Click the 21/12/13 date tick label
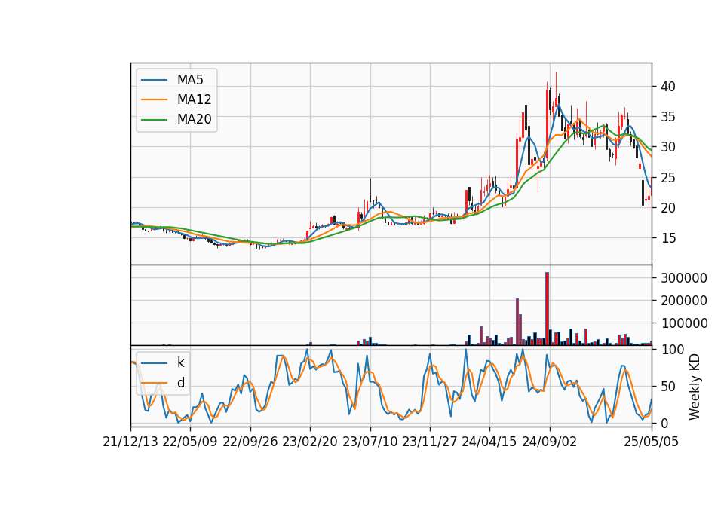This screenshot has width=724, height=520. tap(130, 442)
